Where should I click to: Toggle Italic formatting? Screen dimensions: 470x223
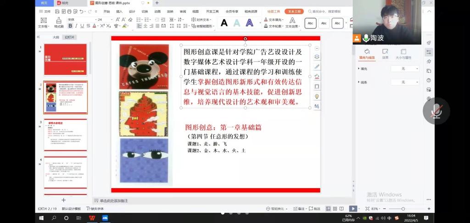[x=76, y=26]
